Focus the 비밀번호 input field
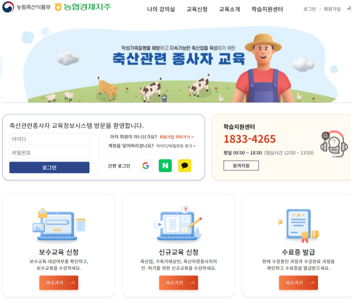This screenshot has width=357, height=303. pyautogui.click(x=49, y=152)
